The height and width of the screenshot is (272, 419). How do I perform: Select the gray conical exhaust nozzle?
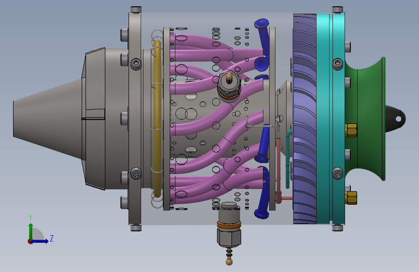[x=47, y=119]
